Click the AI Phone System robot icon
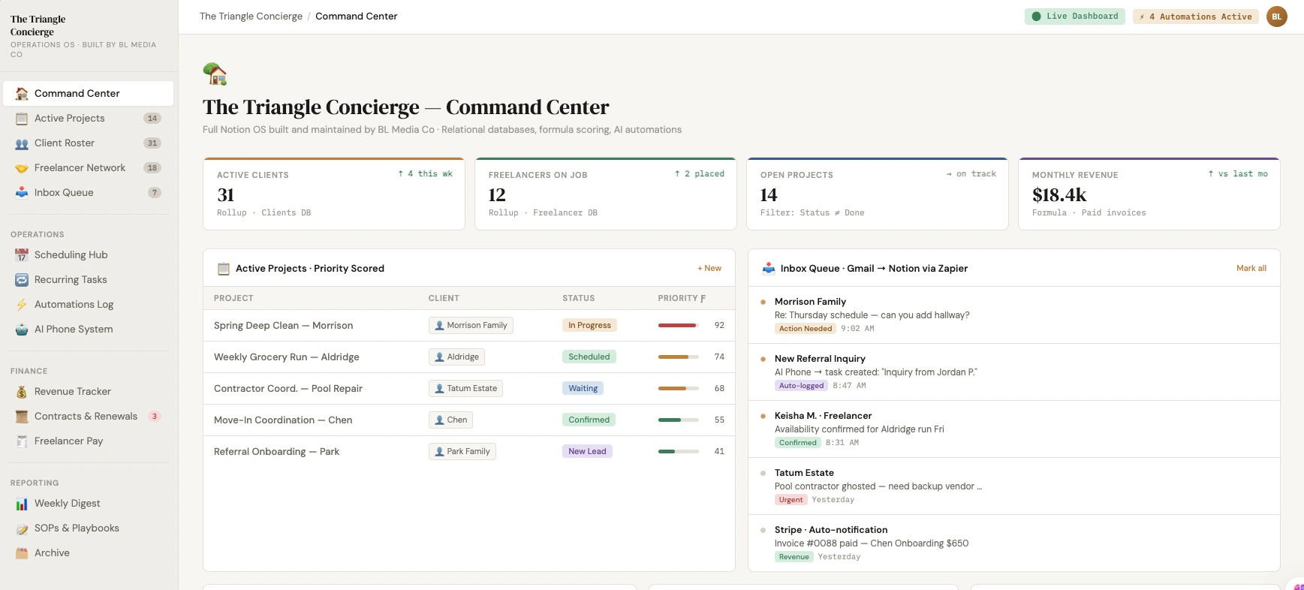Image resolution: width=1304 pixels, height=590 pixels. coord(22,330)
